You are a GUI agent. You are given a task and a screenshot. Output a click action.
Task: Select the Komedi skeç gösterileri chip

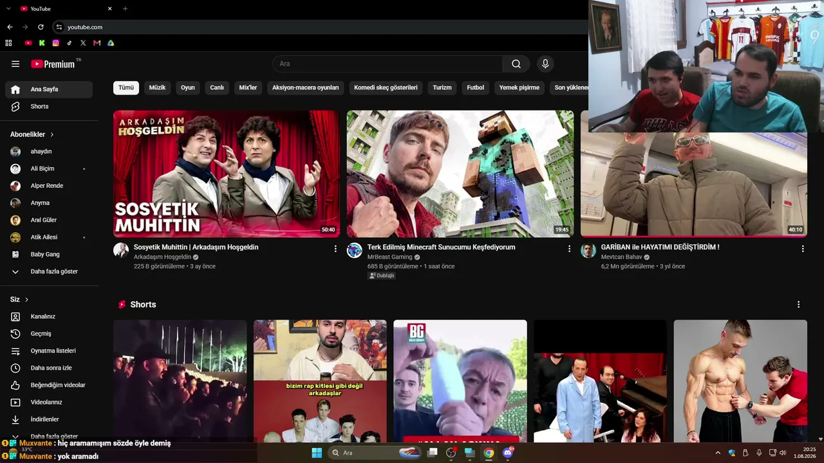tap(386, 87)
